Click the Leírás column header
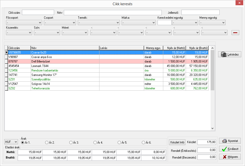 click(122, 48)
